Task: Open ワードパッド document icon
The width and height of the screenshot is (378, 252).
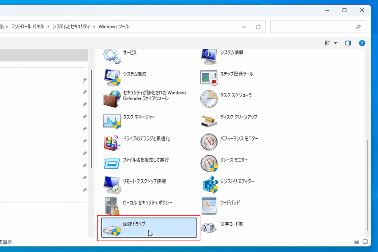Action: [x=209, y=206]
